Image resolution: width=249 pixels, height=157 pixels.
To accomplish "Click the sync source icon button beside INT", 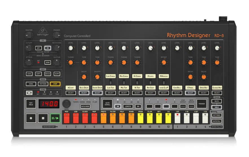I will [x=29, y=93].
